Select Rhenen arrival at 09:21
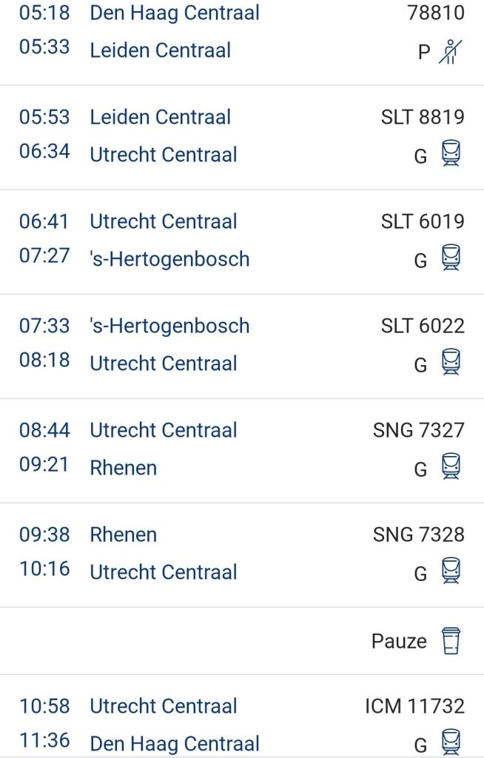The width and height of the screenshot is (484, 758). pos(124,468)
